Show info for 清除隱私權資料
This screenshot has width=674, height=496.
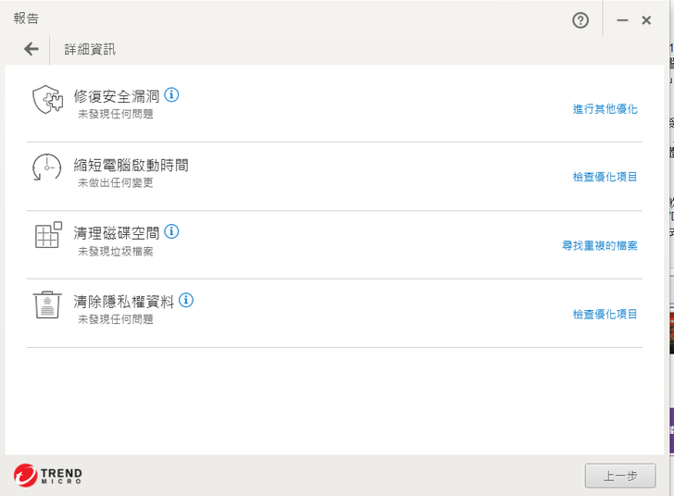tap(186, 300)
